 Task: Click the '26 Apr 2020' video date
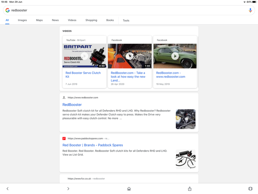point(118,84)
